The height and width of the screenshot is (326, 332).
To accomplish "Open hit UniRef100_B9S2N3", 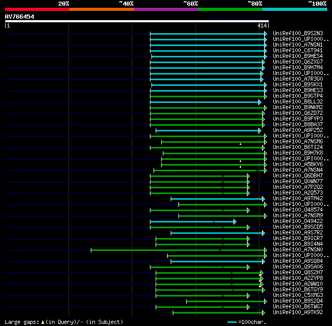I will pyautogui.click(x=298, y=33).
